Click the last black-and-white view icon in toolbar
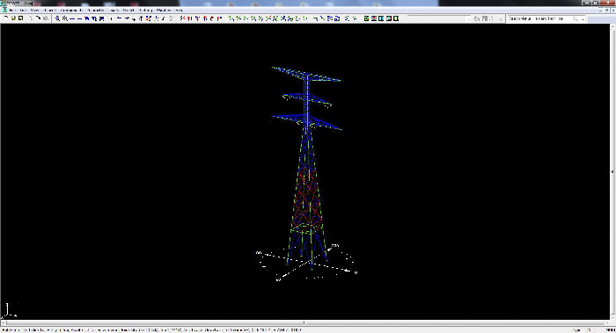The image size is (616, 333). click(x=396, y=18)
